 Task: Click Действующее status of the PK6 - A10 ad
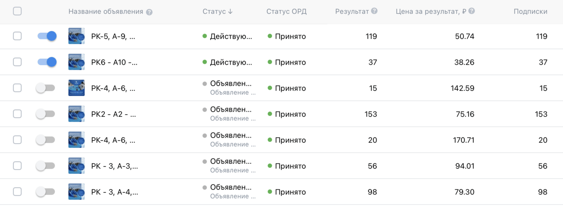point(231,63)
